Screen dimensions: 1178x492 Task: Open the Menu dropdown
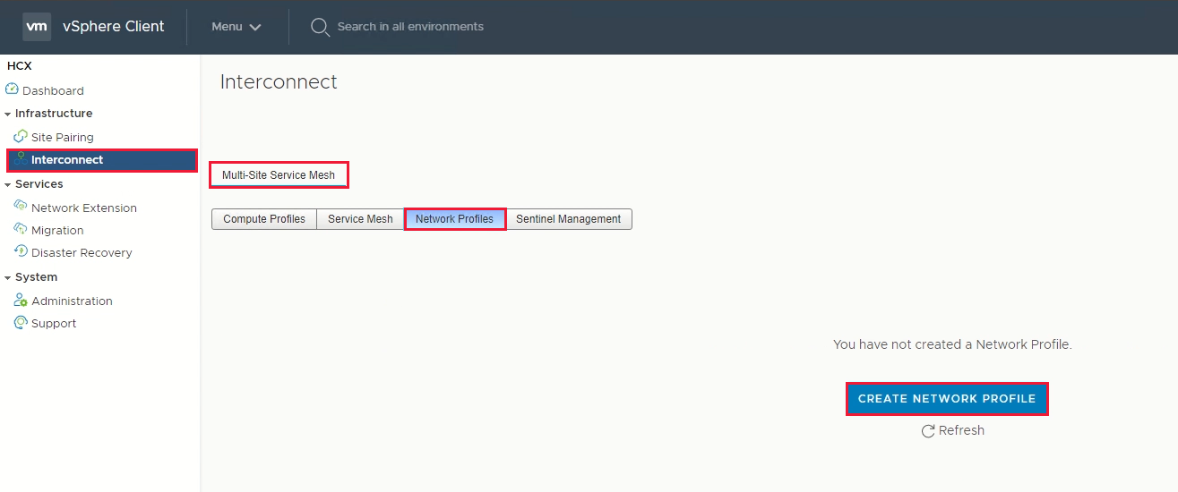click(x=236, y=27)
